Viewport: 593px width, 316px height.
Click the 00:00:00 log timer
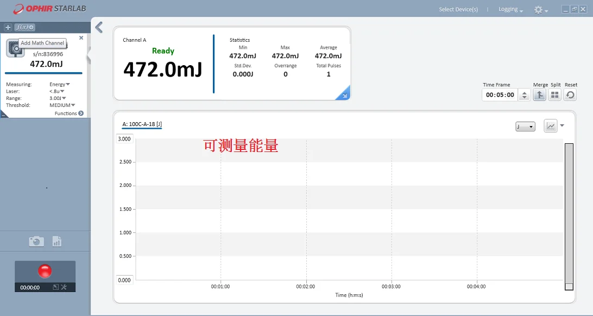(30, 288)
